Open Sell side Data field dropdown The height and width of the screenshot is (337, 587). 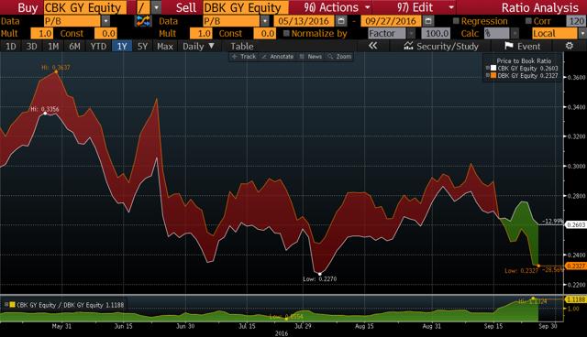click(x=265, y=21)
